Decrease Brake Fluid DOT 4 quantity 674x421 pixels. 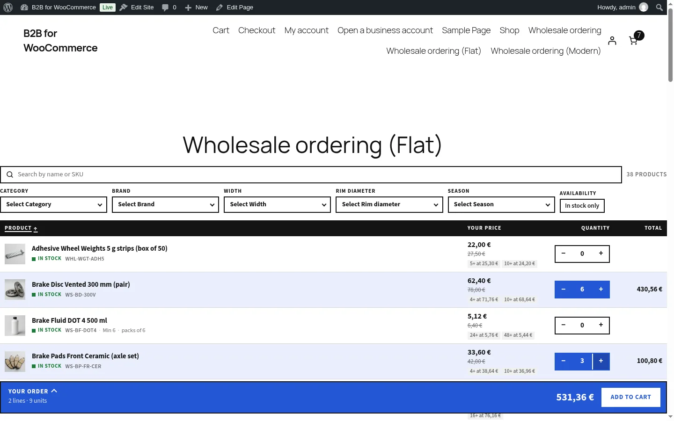click(x=564, y=325)
